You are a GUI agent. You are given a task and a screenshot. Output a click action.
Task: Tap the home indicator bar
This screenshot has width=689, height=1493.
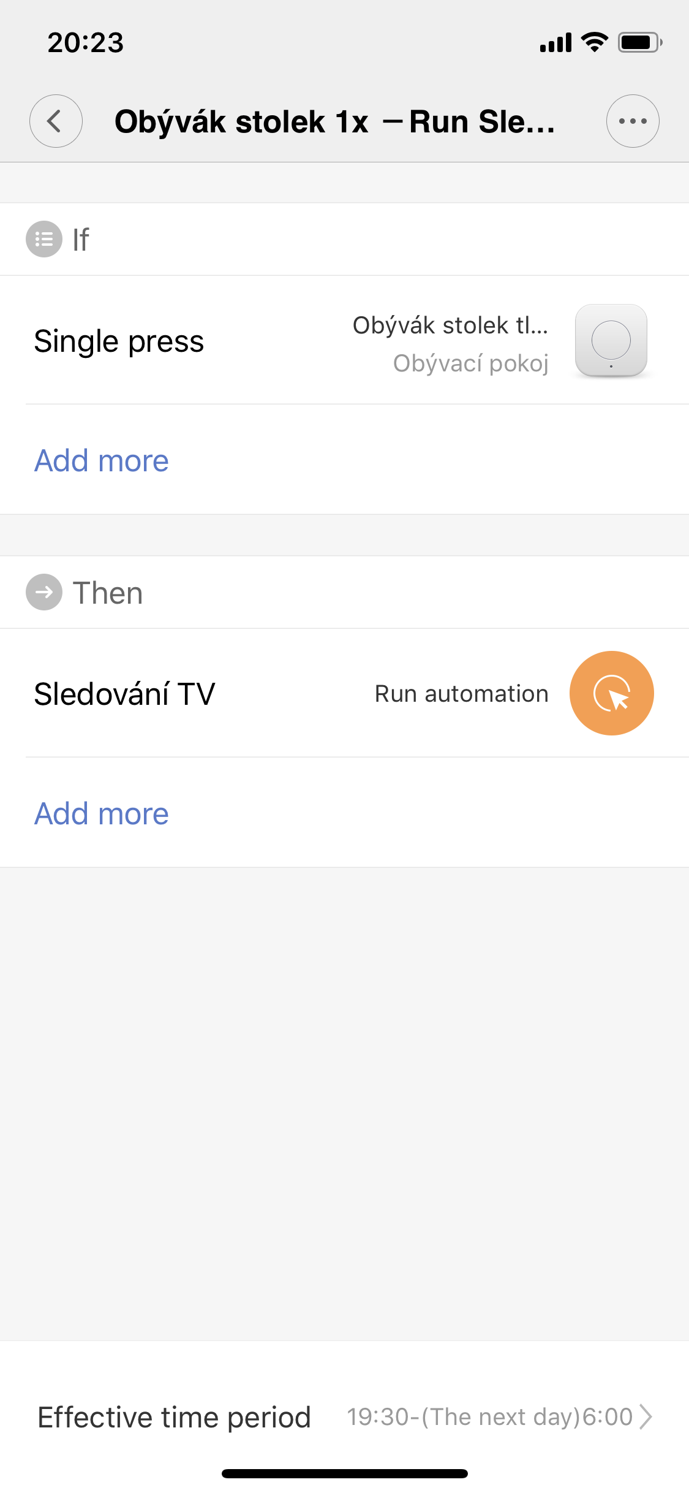pos(344,1473)
